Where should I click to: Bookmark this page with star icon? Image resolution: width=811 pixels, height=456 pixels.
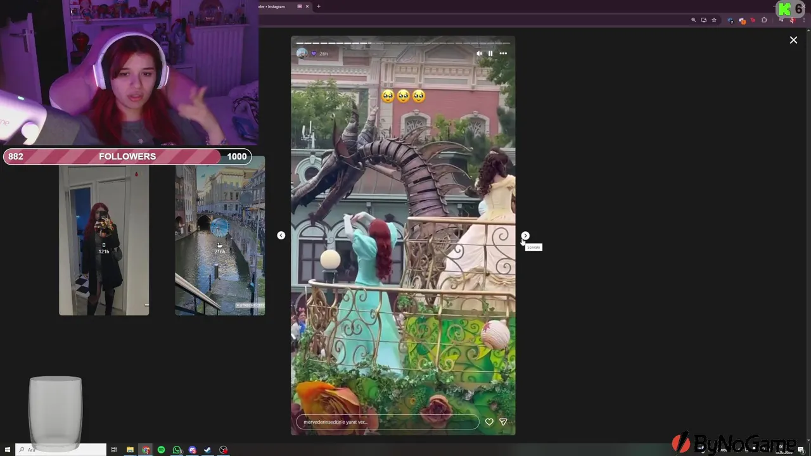tap(714, 20)
